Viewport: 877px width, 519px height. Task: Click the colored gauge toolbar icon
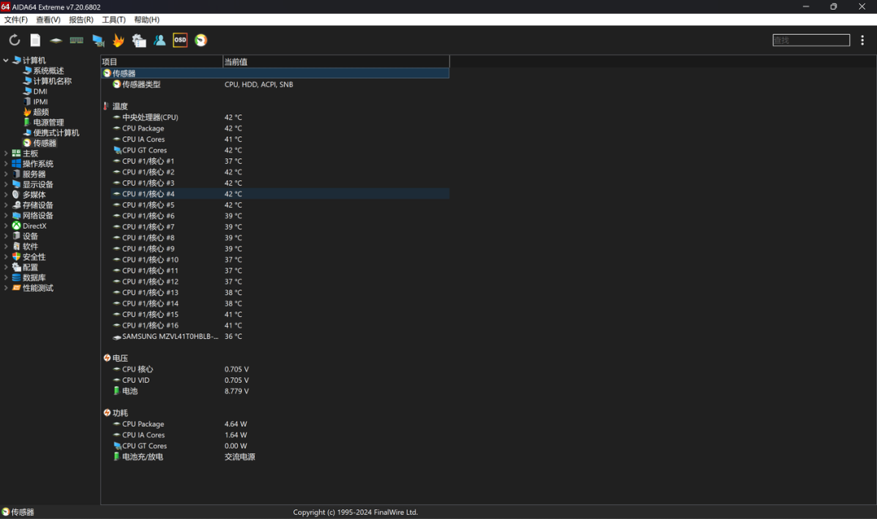tap(201, 41)
